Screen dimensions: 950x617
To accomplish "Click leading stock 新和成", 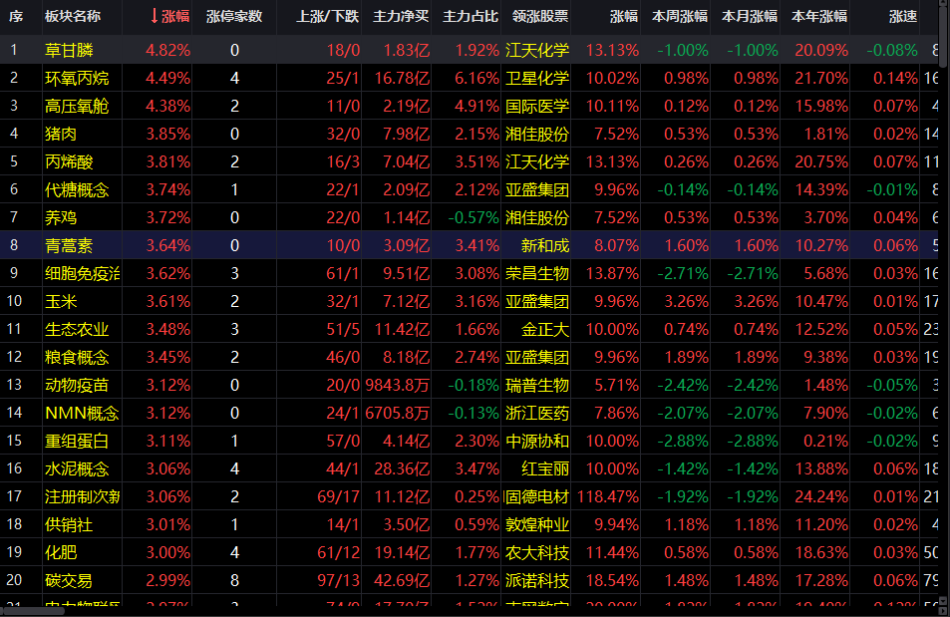I will pos(545,245).
